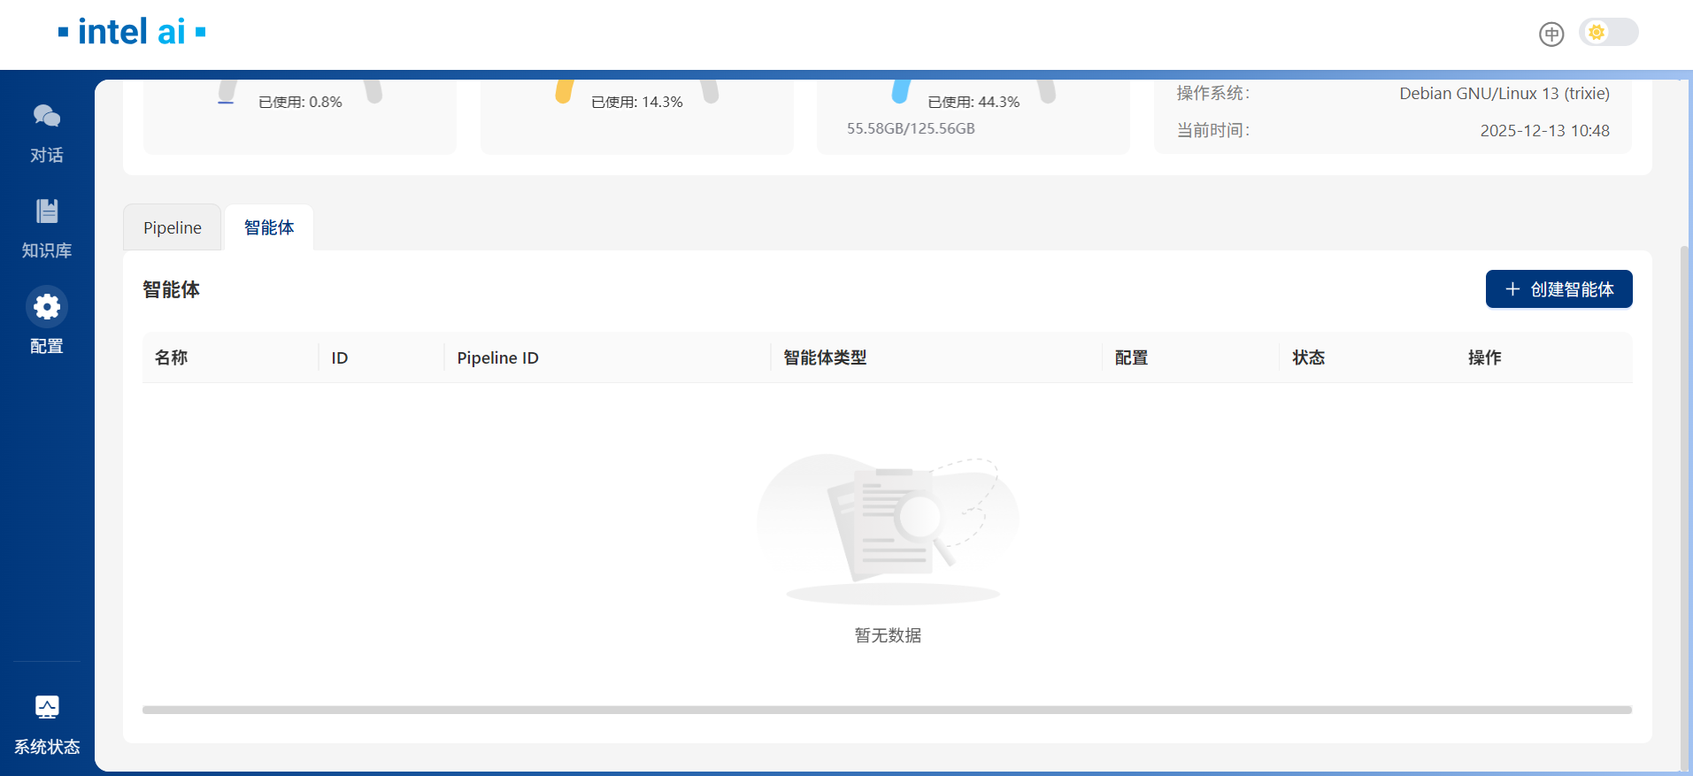The height and width of the screenshot is (776, 1693).
Task: Open the 知识库 knowledge base icon
Action: (47, 211)
